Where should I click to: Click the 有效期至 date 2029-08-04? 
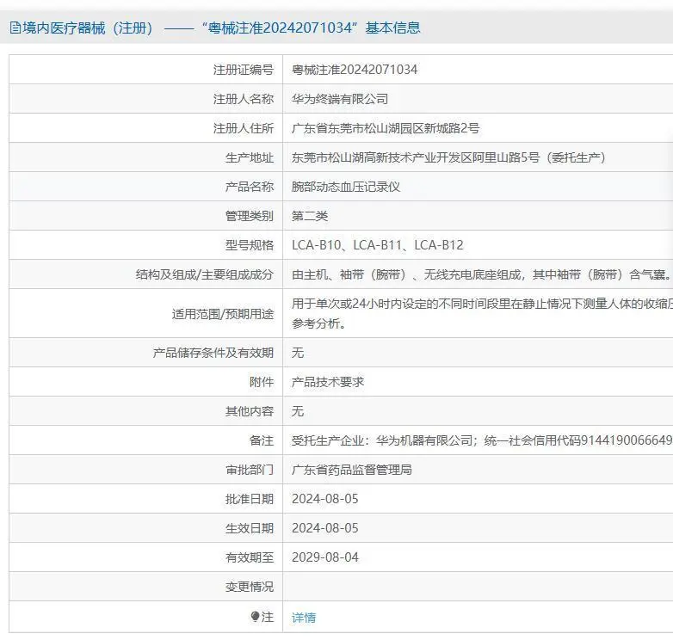325,557
